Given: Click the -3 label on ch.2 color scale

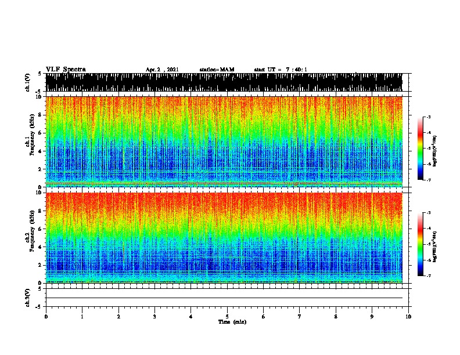Looking at the screenshot, I should tap(429, 213).
